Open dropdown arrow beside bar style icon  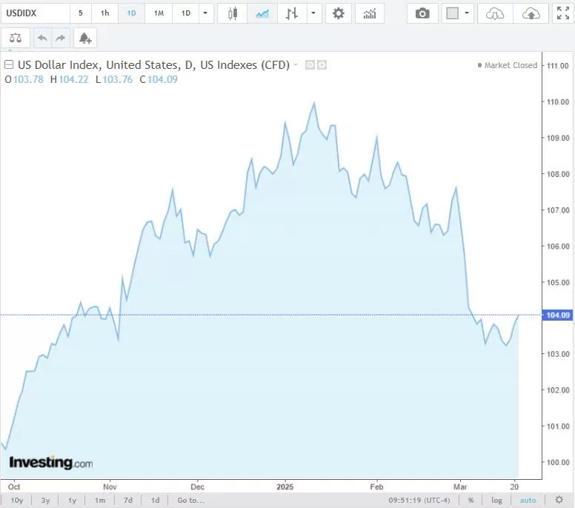(x=315, y=13)
